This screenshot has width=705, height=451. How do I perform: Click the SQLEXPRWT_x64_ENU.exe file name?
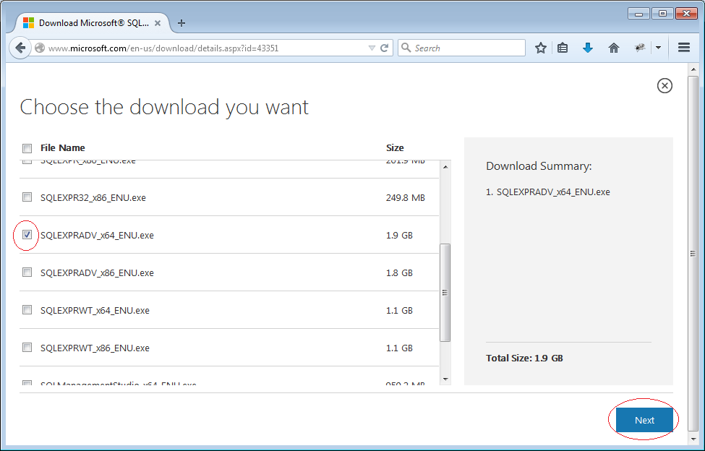[x=95, y=310]
